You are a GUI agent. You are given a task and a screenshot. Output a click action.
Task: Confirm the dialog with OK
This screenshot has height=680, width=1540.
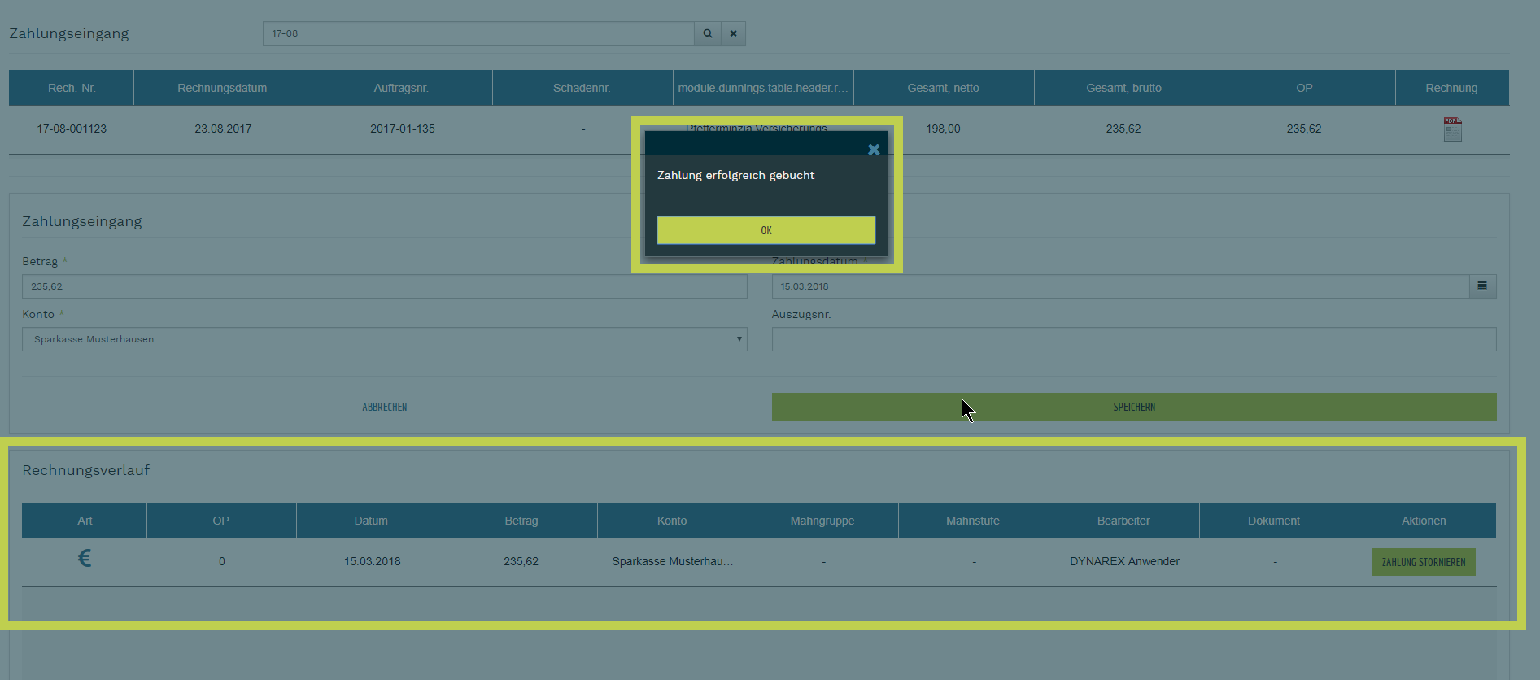[x=766, y=230]
